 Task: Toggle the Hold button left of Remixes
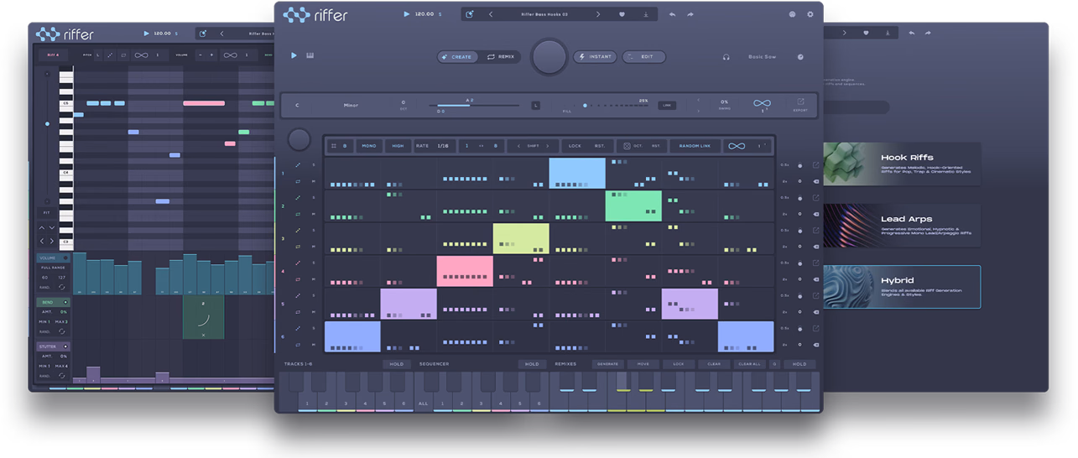532,364
